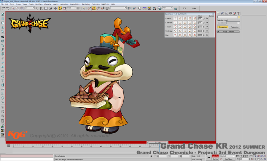Open Key Filters dialog
The height and width of the screenshot is (161, 267).
point(228,159)
